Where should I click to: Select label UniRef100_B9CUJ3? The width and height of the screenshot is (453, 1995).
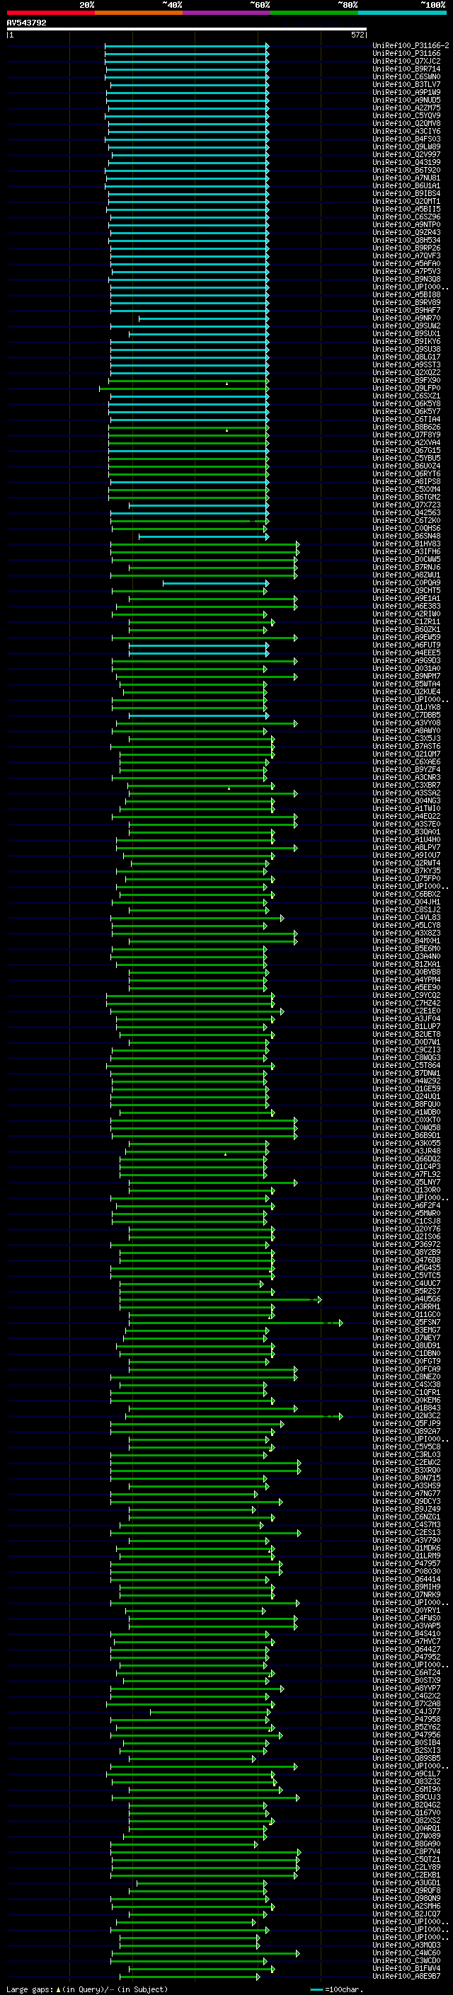point(406,1798)
